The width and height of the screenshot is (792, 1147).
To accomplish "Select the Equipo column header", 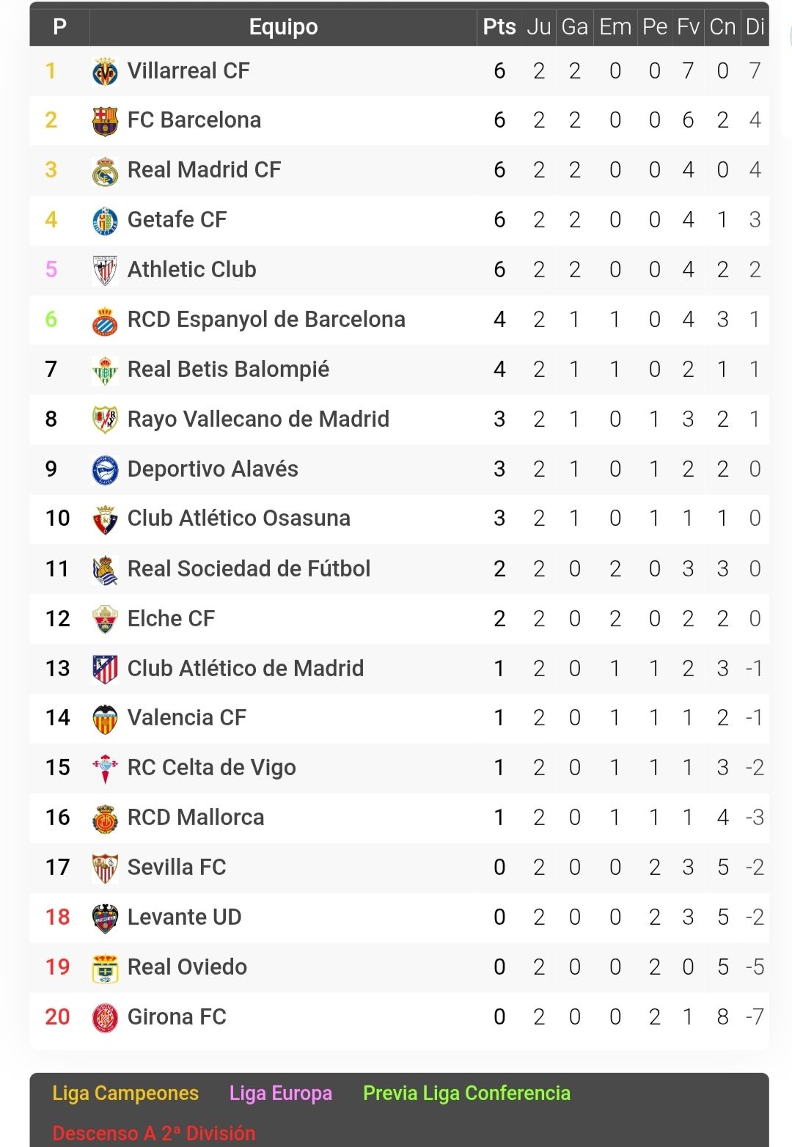I will tap(283, 27).
